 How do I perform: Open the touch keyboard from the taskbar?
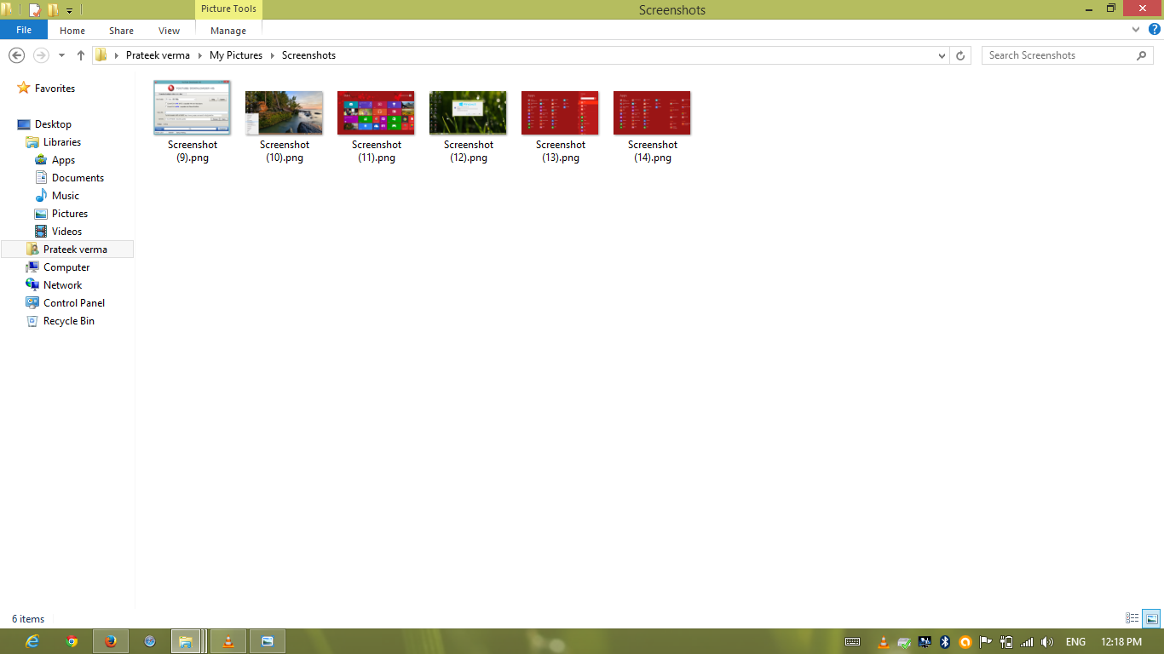pyautogui.click(x=852, y=642)
